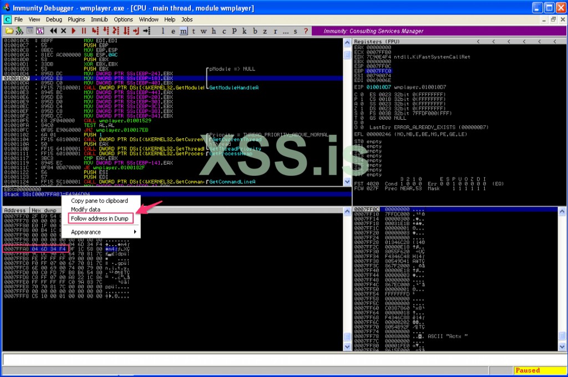Click the Address column header in dump
This screenshot has height=377, width=568.
(x=16, y=211)
